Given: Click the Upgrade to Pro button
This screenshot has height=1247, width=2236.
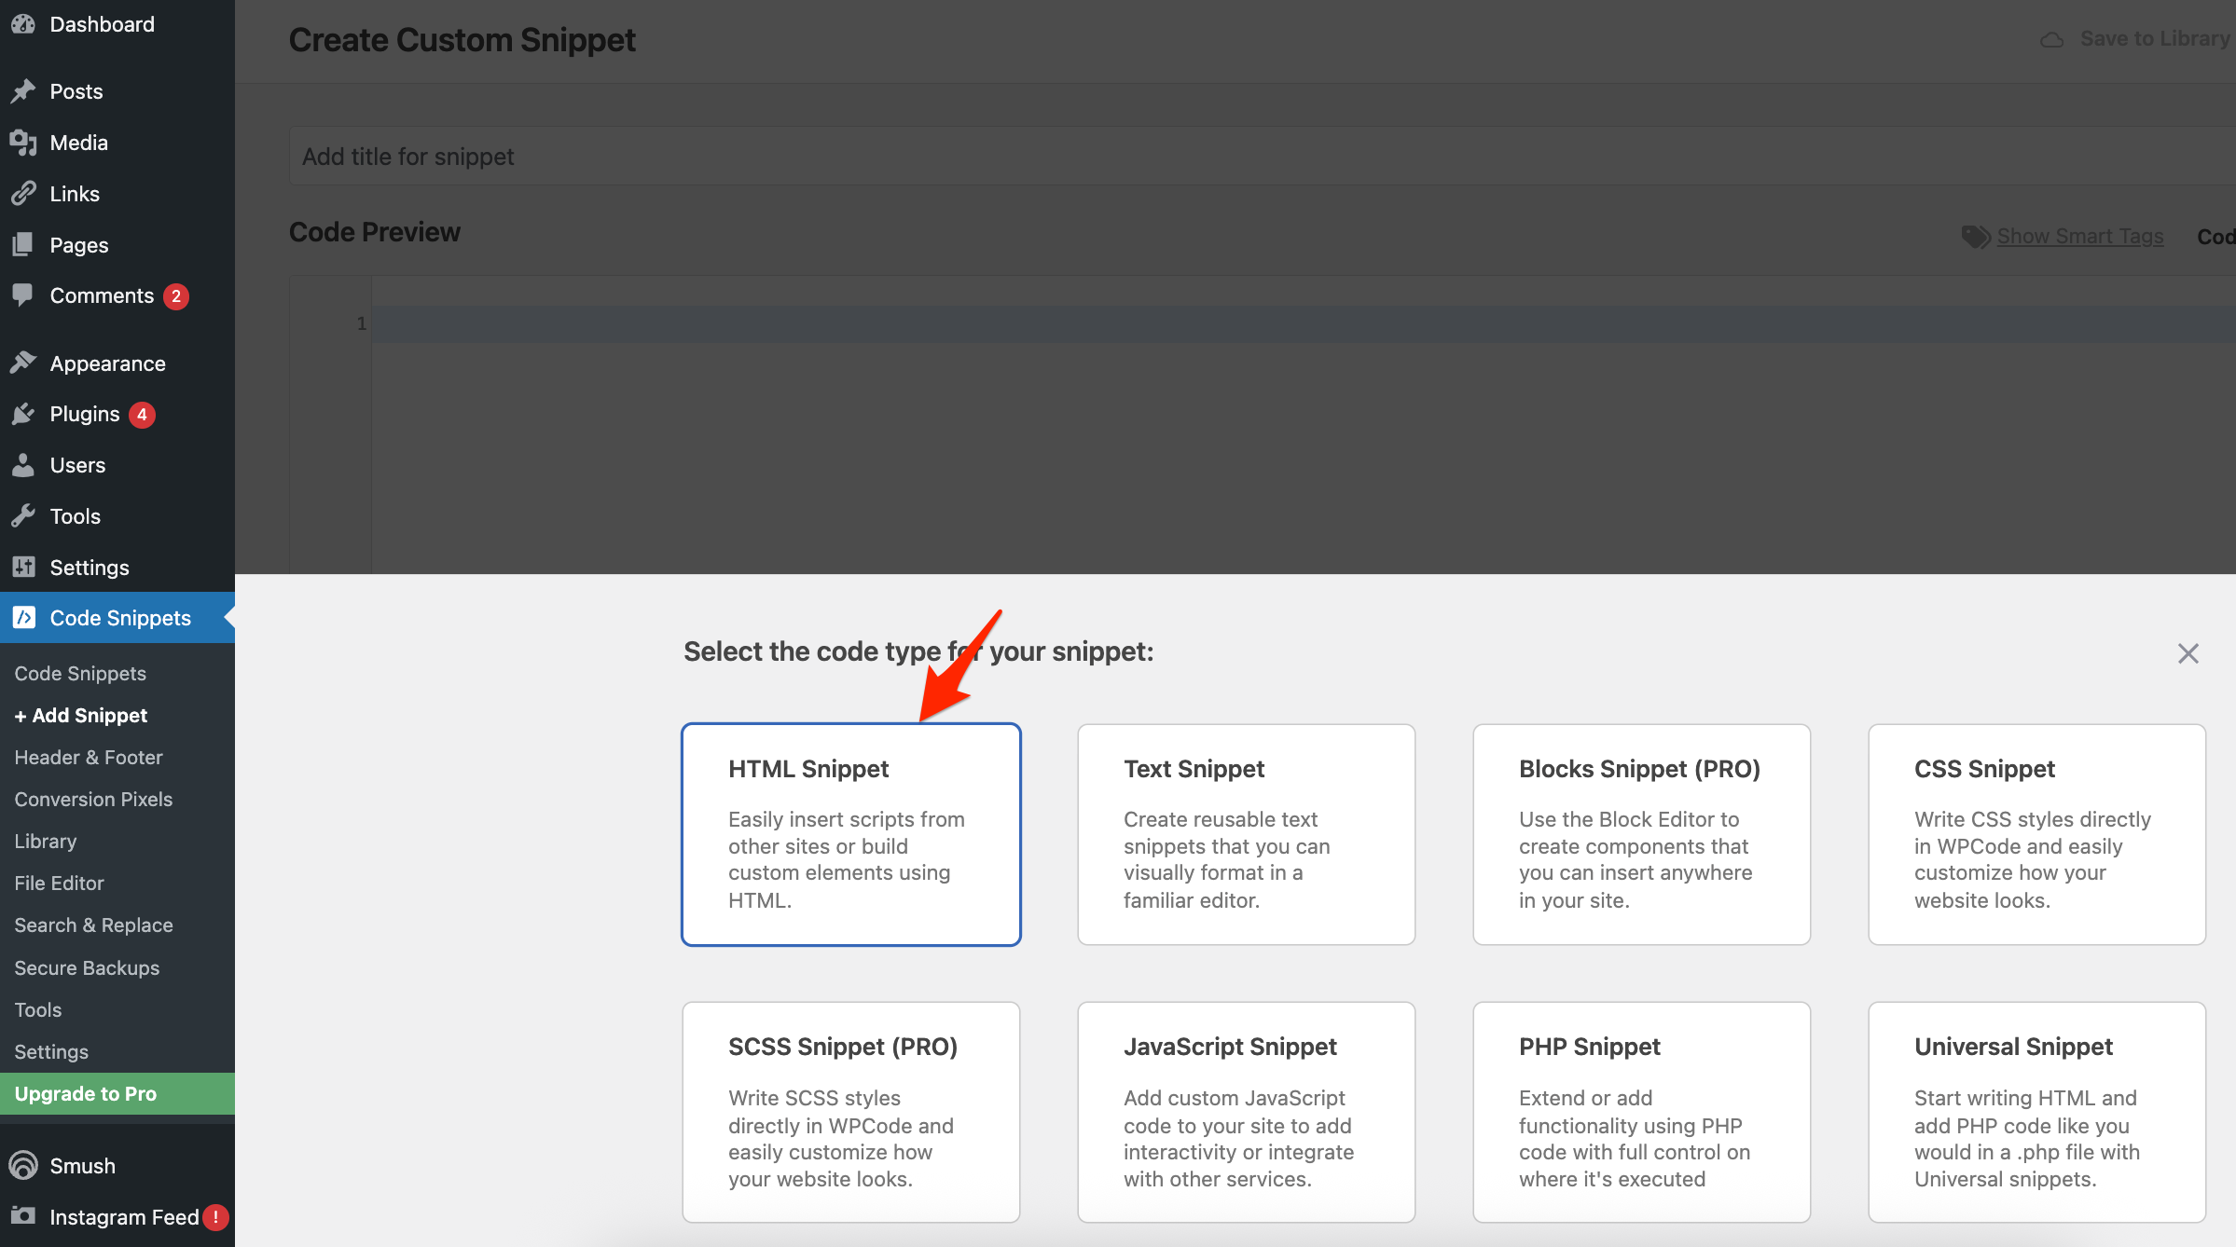Looking at the screenshot, I should 86,1093.
